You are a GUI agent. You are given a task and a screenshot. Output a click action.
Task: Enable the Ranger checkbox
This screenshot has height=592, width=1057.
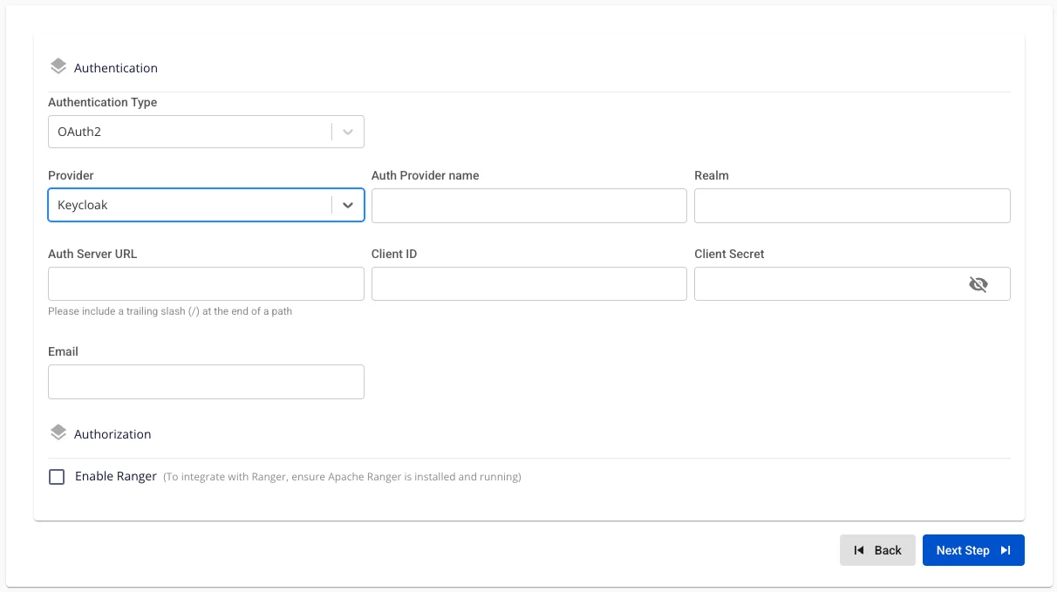pyautogui.click(x=57, y=477)
